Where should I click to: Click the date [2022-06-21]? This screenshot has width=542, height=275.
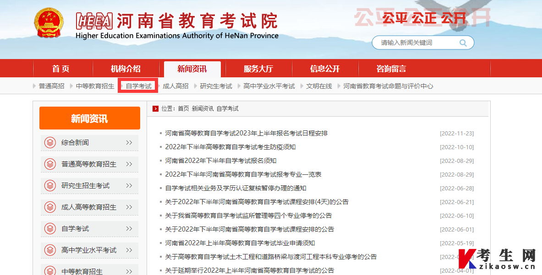(x=457, y=202)
